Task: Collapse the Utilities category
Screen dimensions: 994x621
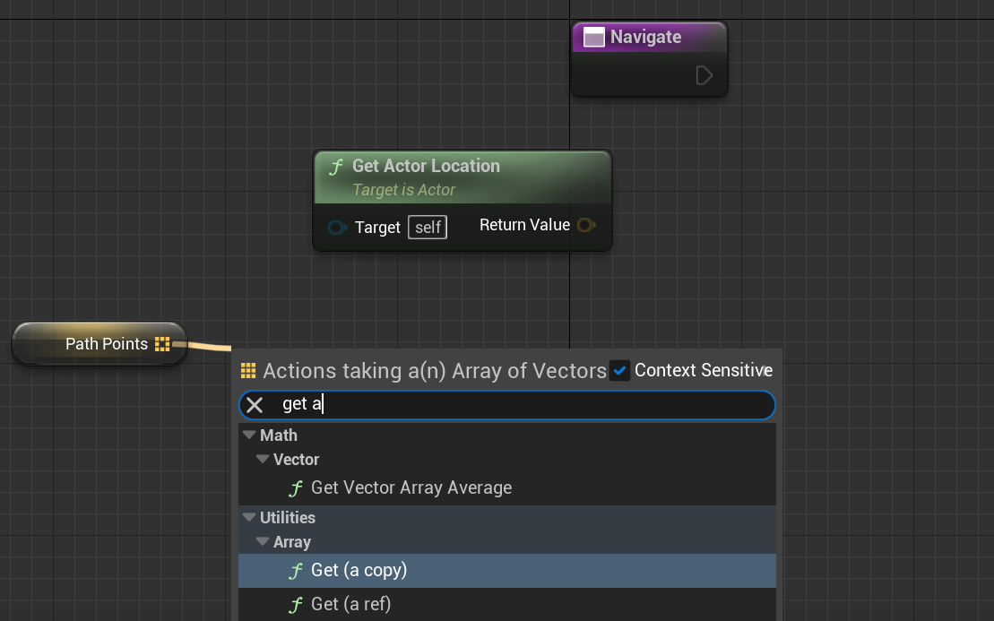Action: click(248, 518)
